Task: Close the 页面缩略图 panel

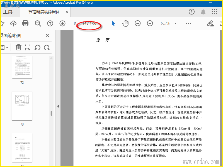Action: 47,35
